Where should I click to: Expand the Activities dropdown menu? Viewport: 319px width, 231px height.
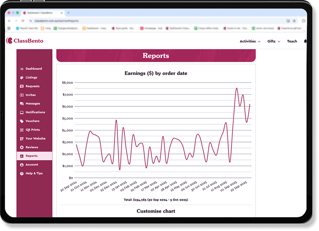250,42
